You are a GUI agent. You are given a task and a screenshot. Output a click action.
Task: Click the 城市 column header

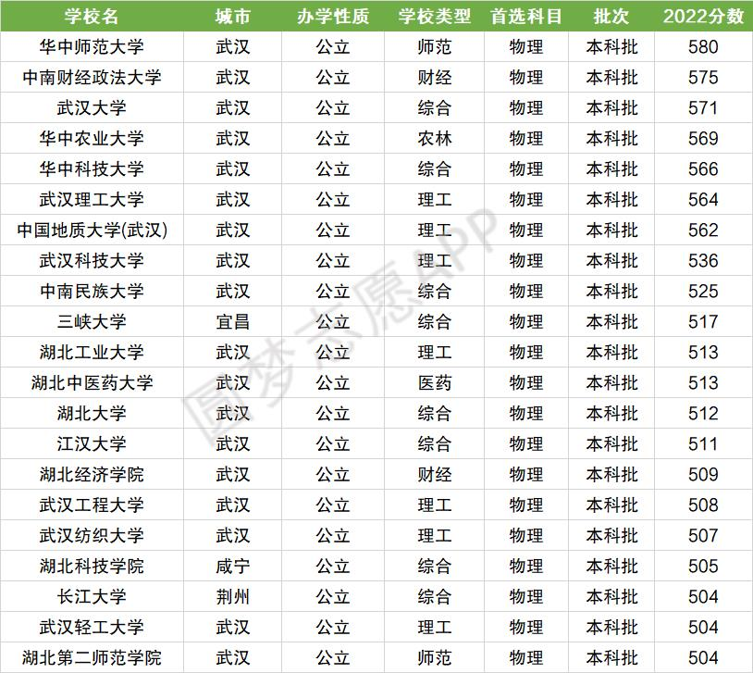click(232, 17)
